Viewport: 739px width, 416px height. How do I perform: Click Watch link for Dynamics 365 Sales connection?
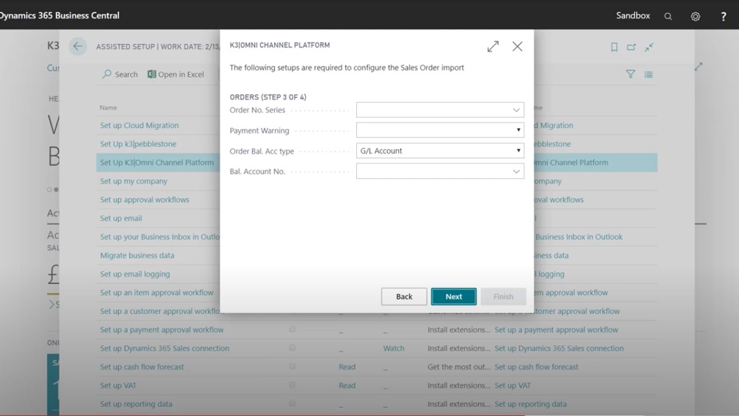point(394,348)
